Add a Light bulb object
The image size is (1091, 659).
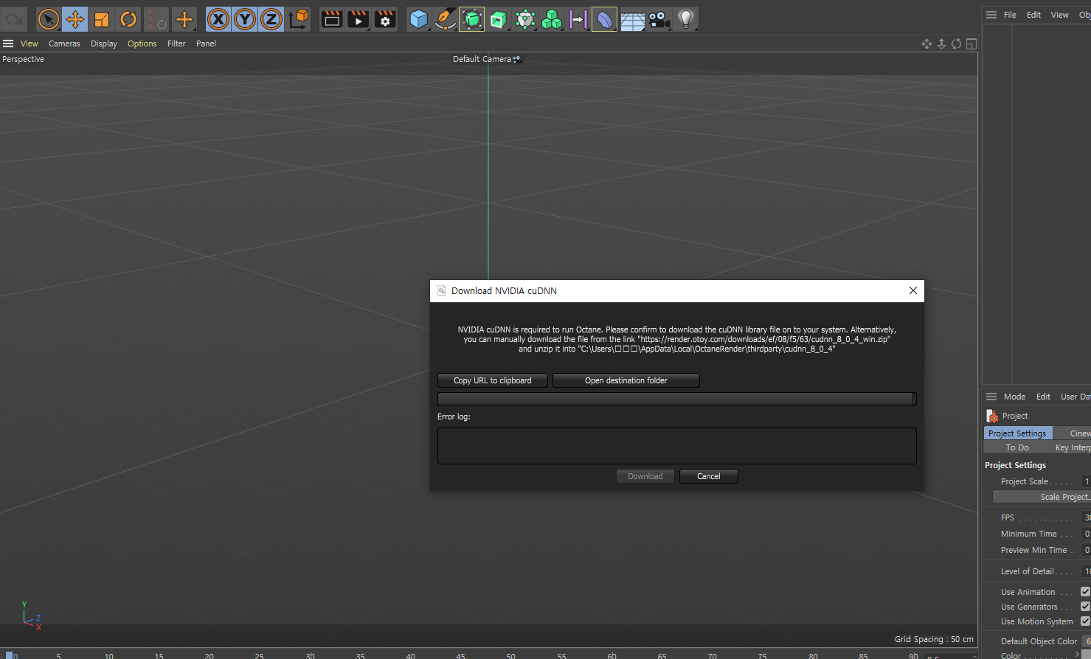click(x=686, y=19)
